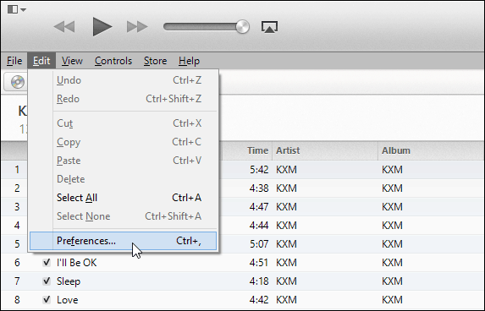Click the volume slider knob
485x311 pixels.
tap(242, 26)
